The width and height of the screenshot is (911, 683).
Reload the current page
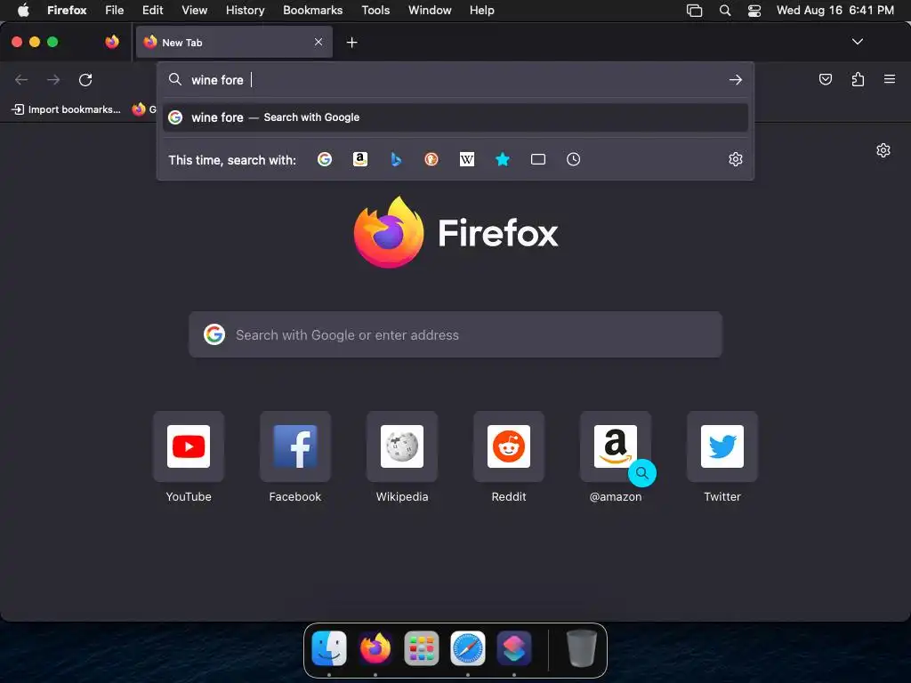(85, 79)
